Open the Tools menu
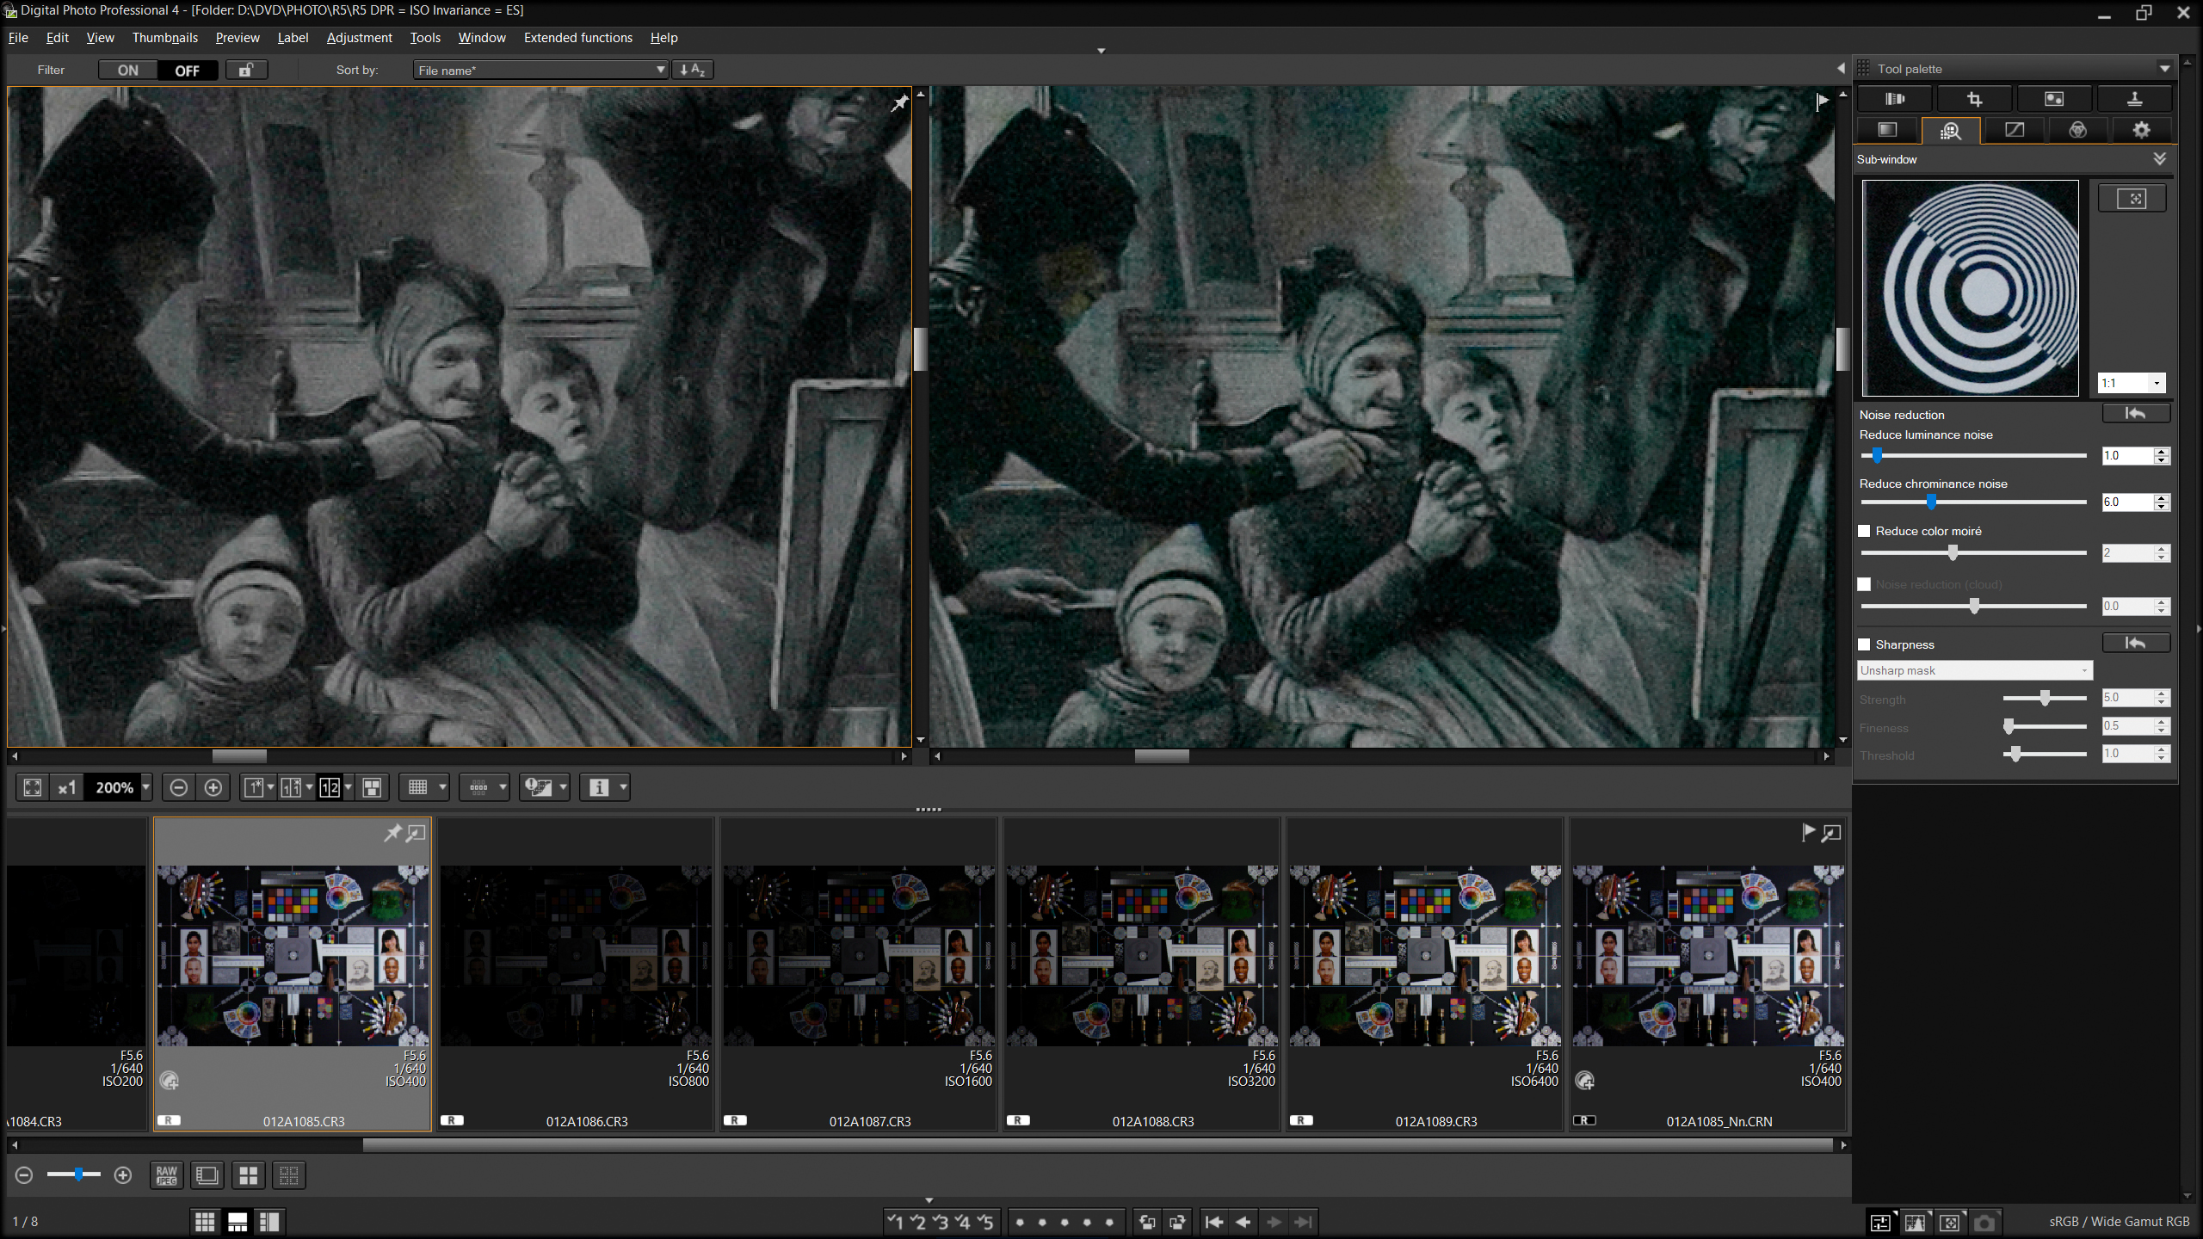The height and width of the screenshot is (1239, 2203). 425,38
